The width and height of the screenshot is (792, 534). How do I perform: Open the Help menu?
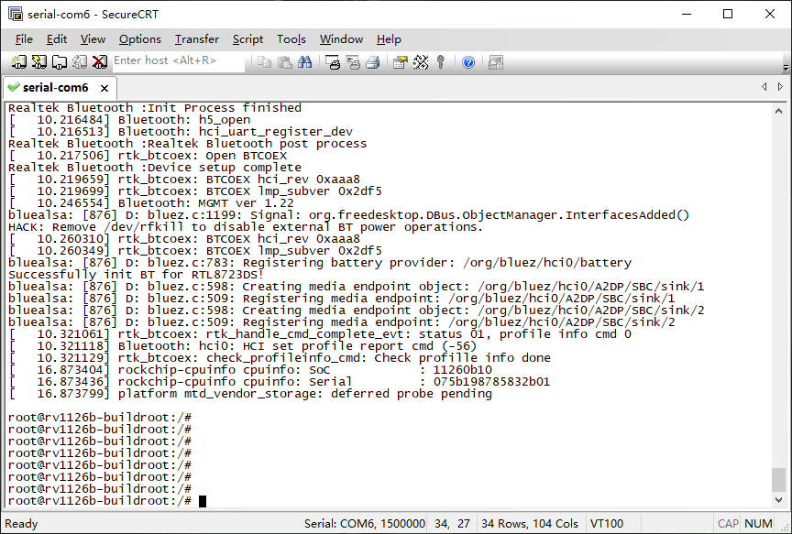[x=389, y=39]
